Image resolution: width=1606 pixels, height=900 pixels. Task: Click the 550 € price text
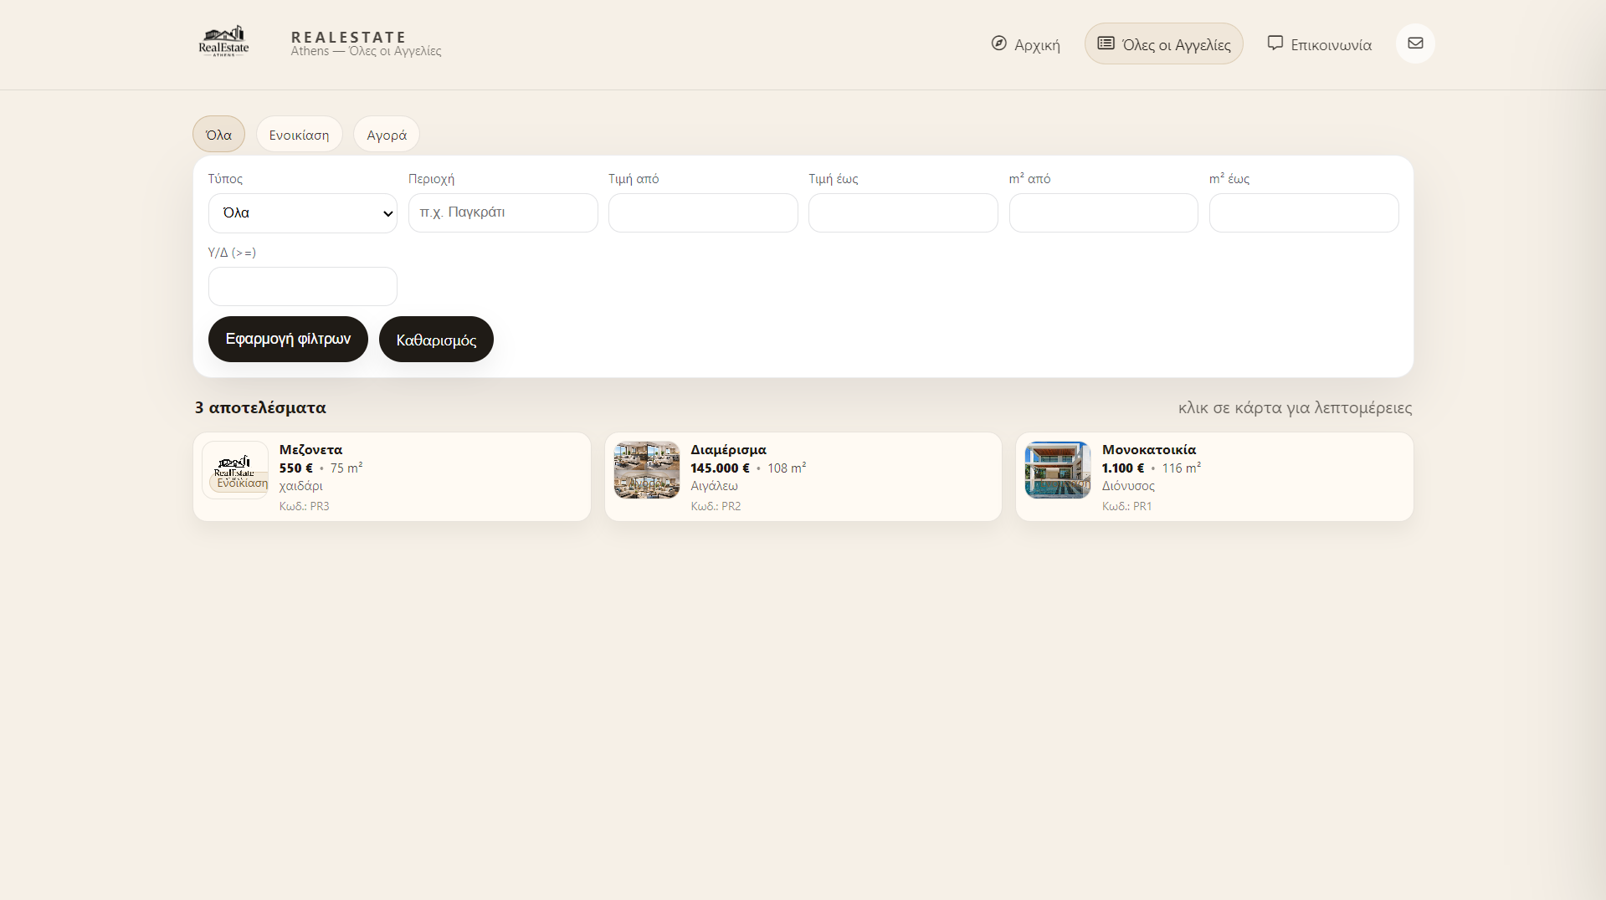[x=296, y=468]
